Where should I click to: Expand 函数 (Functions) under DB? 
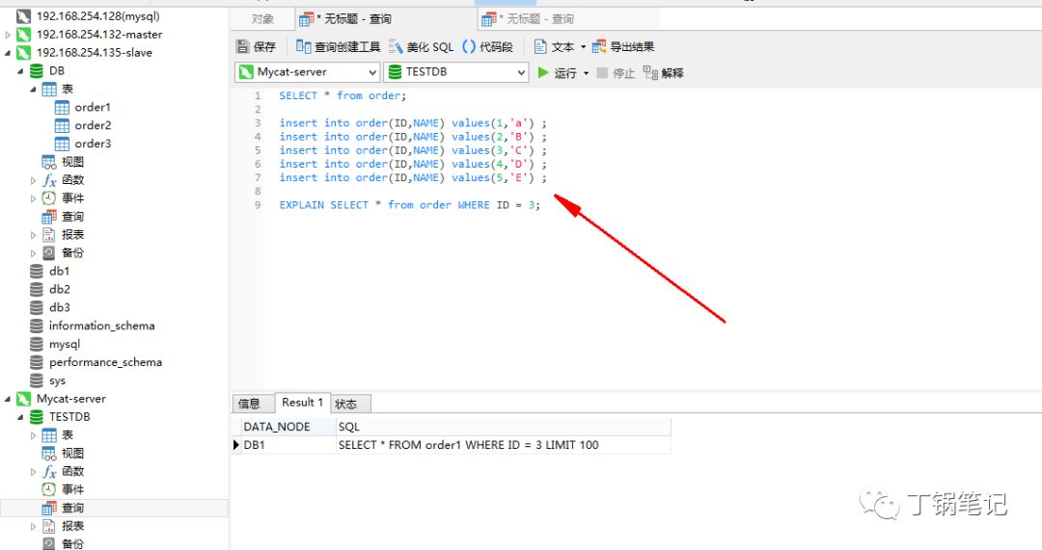tap(33, 180)
